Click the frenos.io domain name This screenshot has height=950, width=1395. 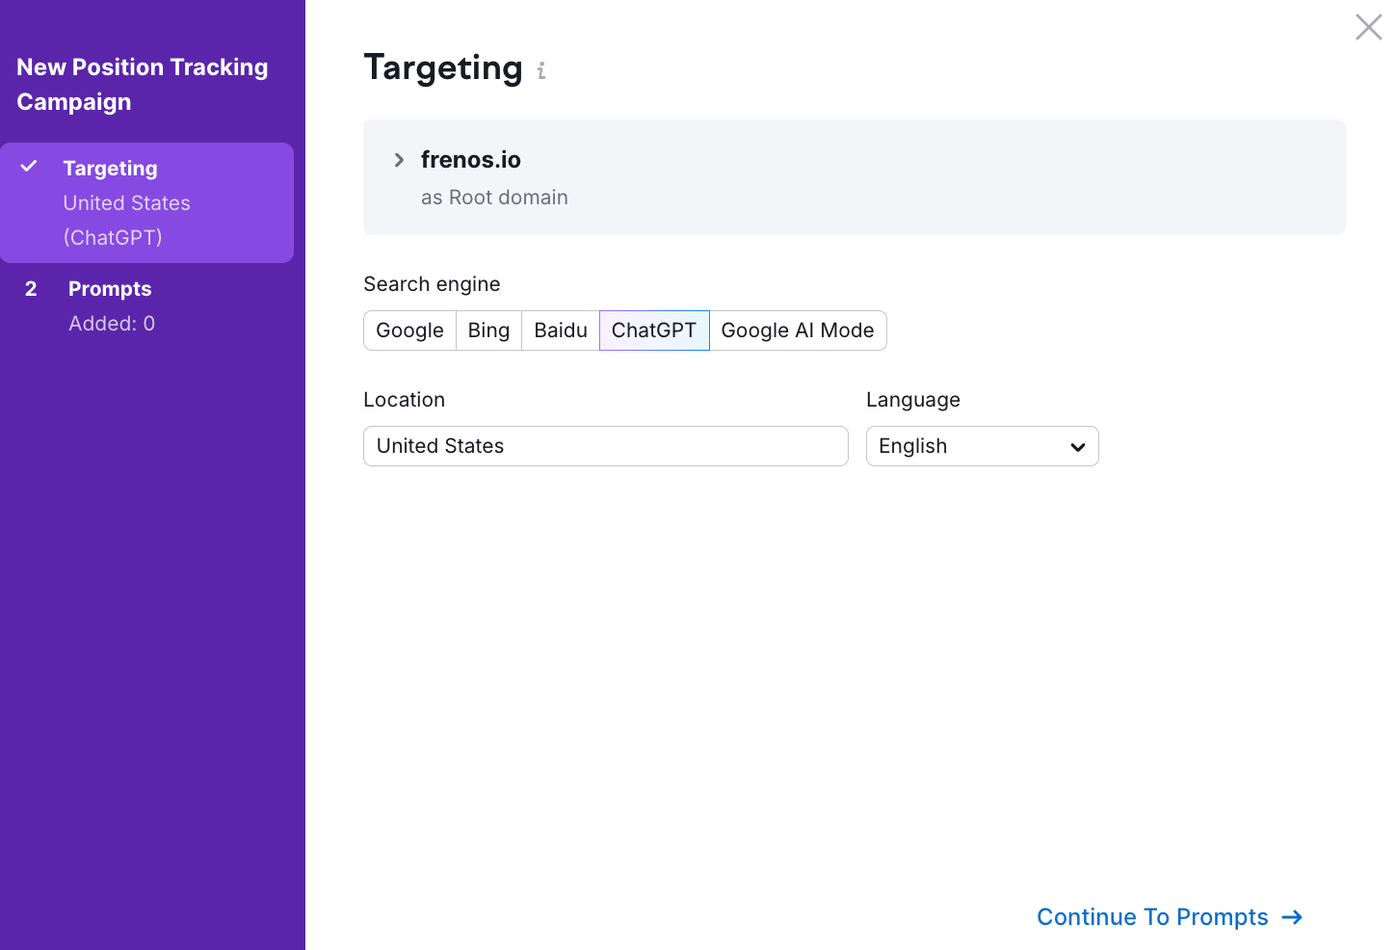coord(470,159)
